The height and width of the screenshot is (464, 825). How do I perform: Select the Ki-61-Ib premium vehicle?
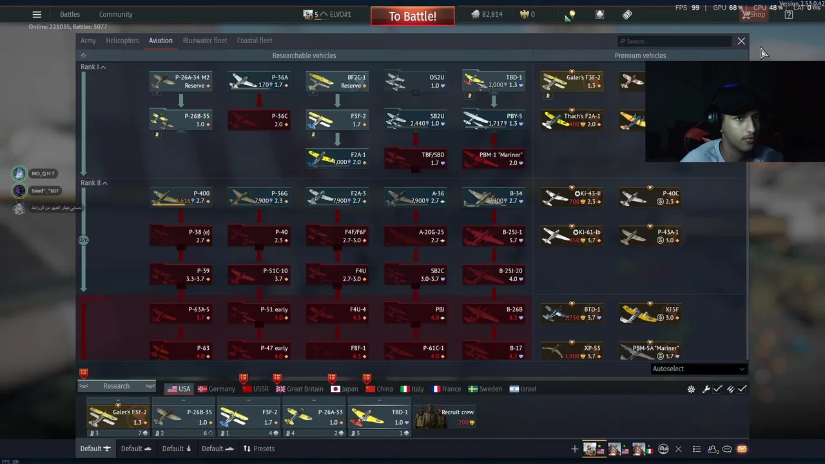[572, 236]
